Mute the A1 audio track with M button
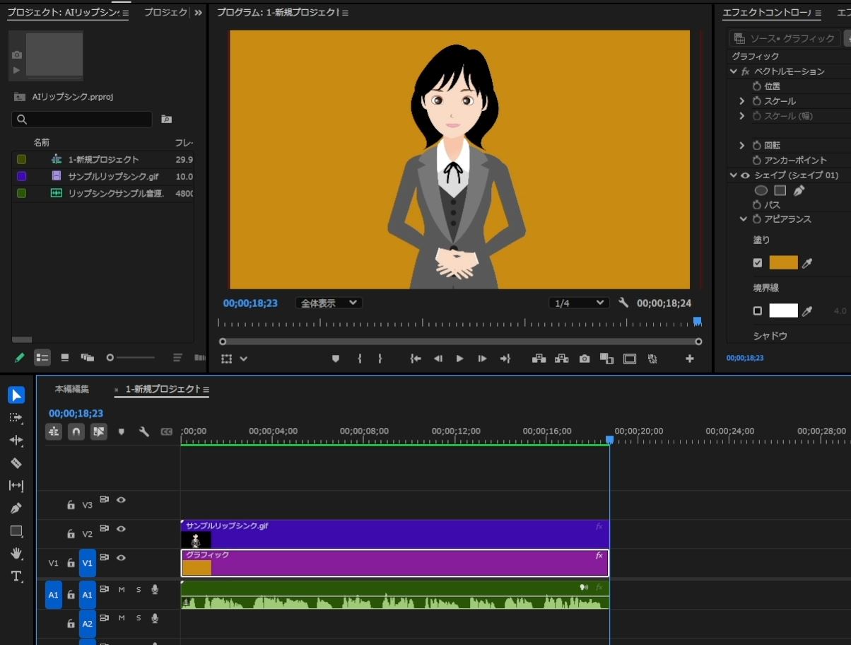 [x=122, y=589]
